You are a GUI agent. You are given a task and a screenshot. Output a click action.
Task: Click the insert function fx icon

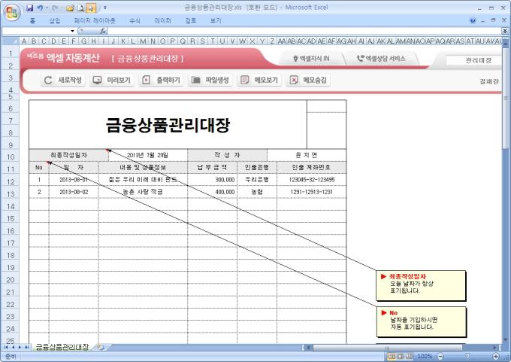tap(103, 31)
